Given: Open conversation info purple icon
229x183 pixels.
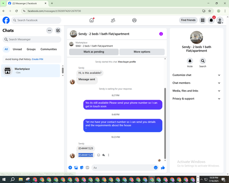Looking at the screenshot, I should (x=161, y=34).
